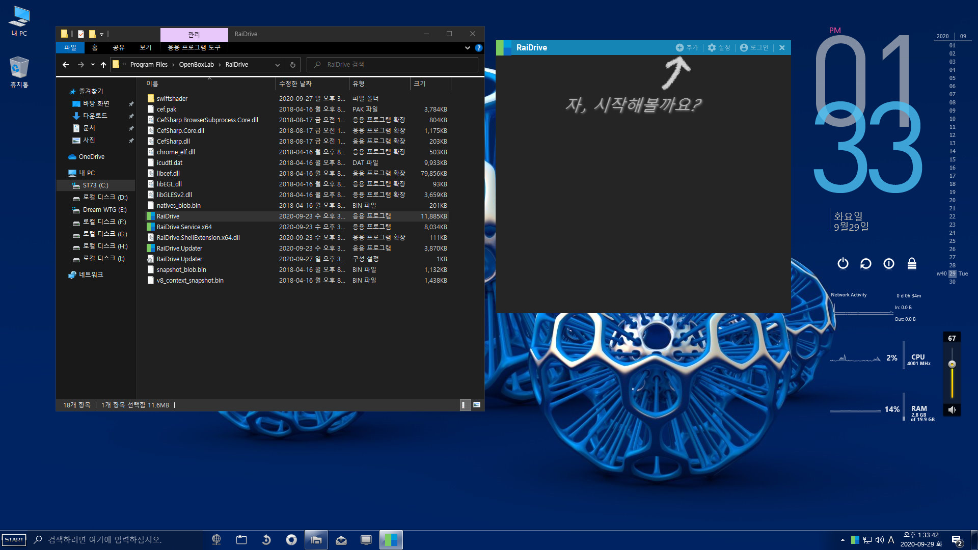The image size is (978, 550).
Task: Open the recent locations dropdown arrow
Action: coord(93,65)
